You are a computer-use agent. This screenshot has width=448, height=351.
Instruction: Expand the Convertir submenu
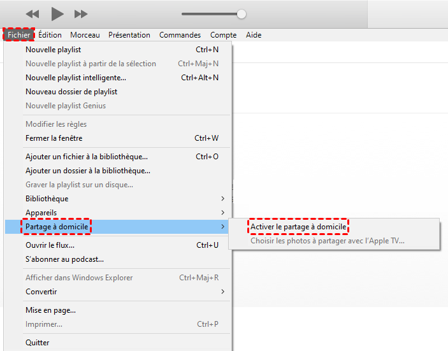tap(41, 292)
